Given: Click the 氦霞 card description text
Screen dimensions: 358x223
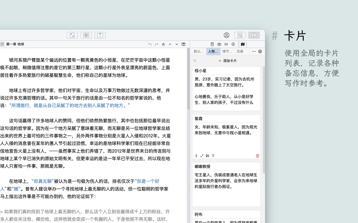Looking at the screenshot, I should pos(226,130).
